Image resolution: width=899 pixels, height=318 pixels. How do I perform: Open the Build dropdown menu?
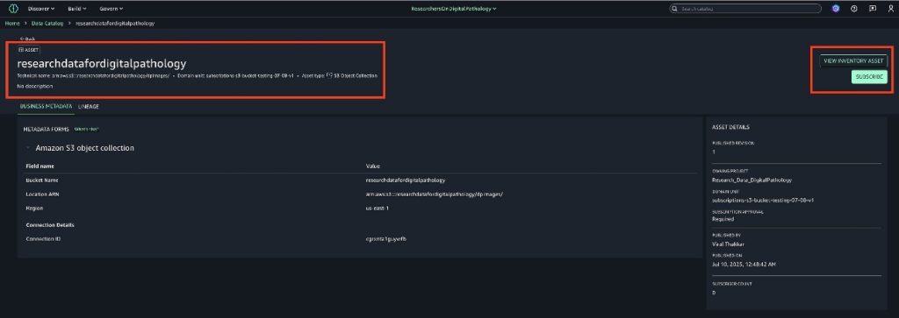[x=77, y=9]
